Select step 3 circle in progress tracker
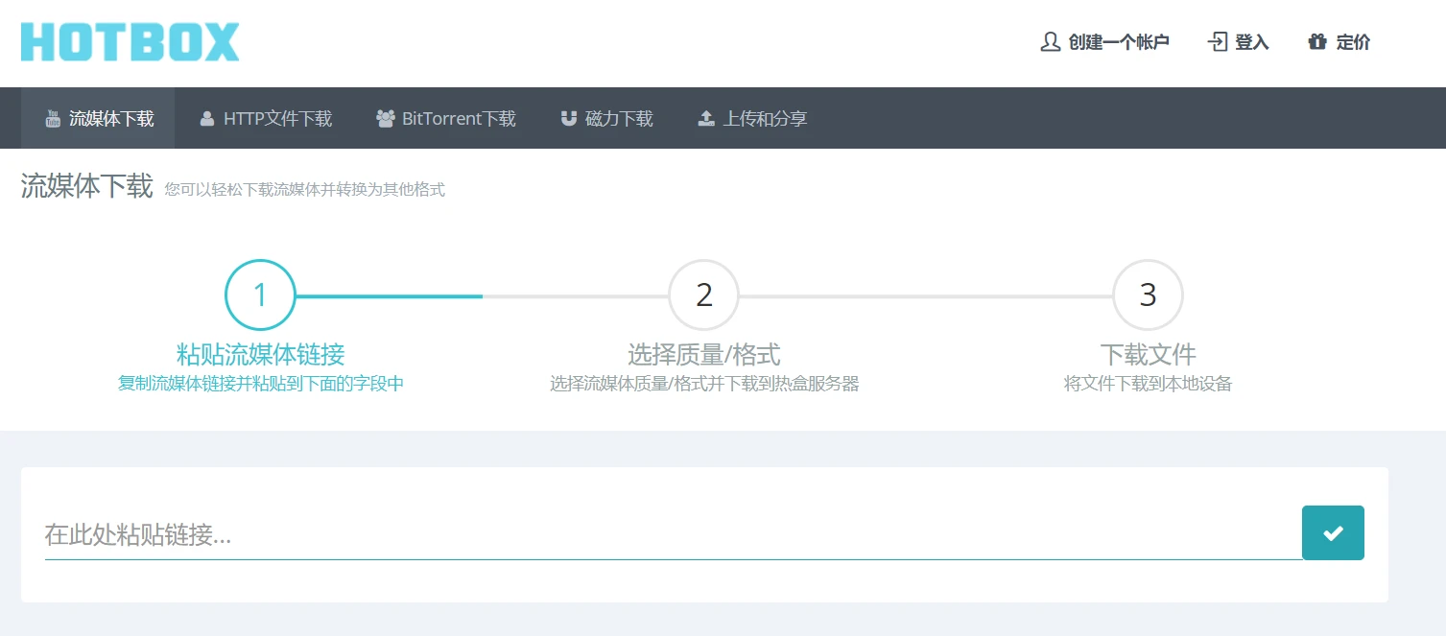The width and height of the screenshot is (1446, 636). 1148,295
